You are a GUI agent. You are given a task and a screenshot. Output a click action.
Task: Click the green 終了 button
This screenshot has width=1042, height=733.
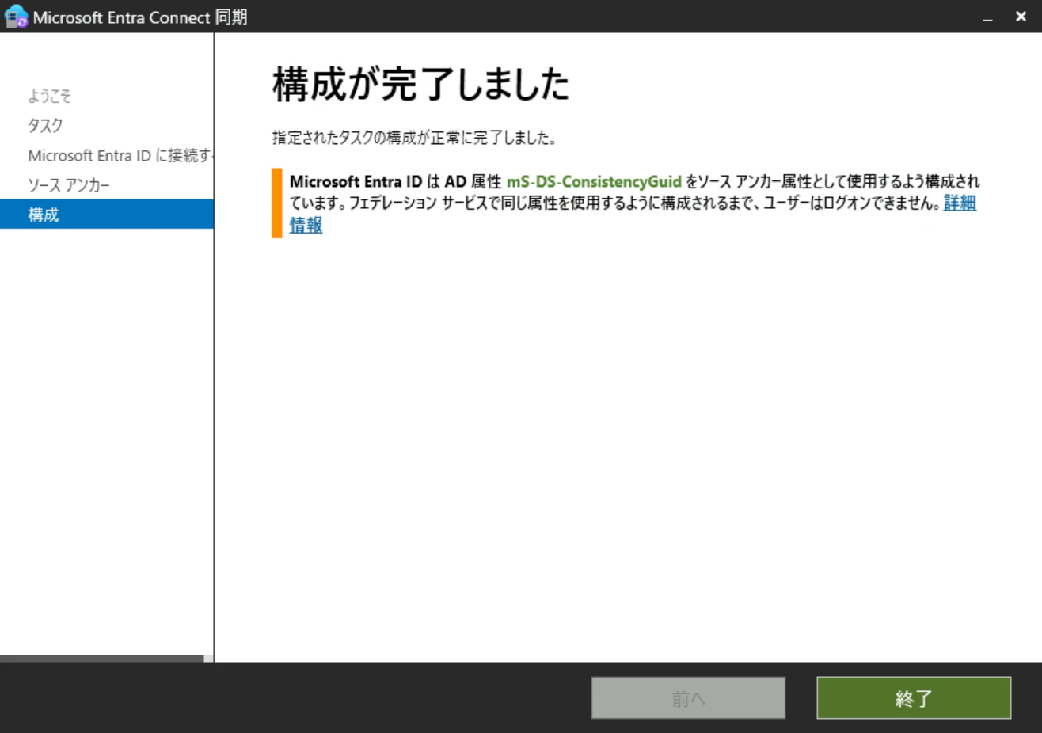[914, 697]
